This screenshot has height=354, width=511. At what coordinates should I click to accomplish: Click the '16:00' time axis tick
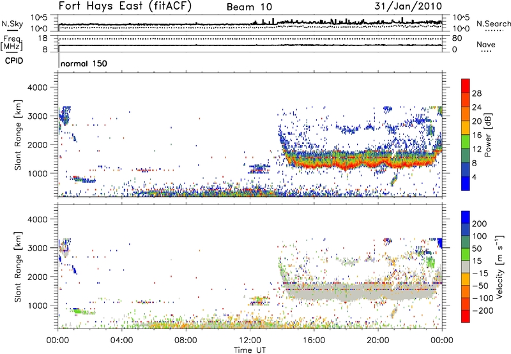tap(314, 341)
